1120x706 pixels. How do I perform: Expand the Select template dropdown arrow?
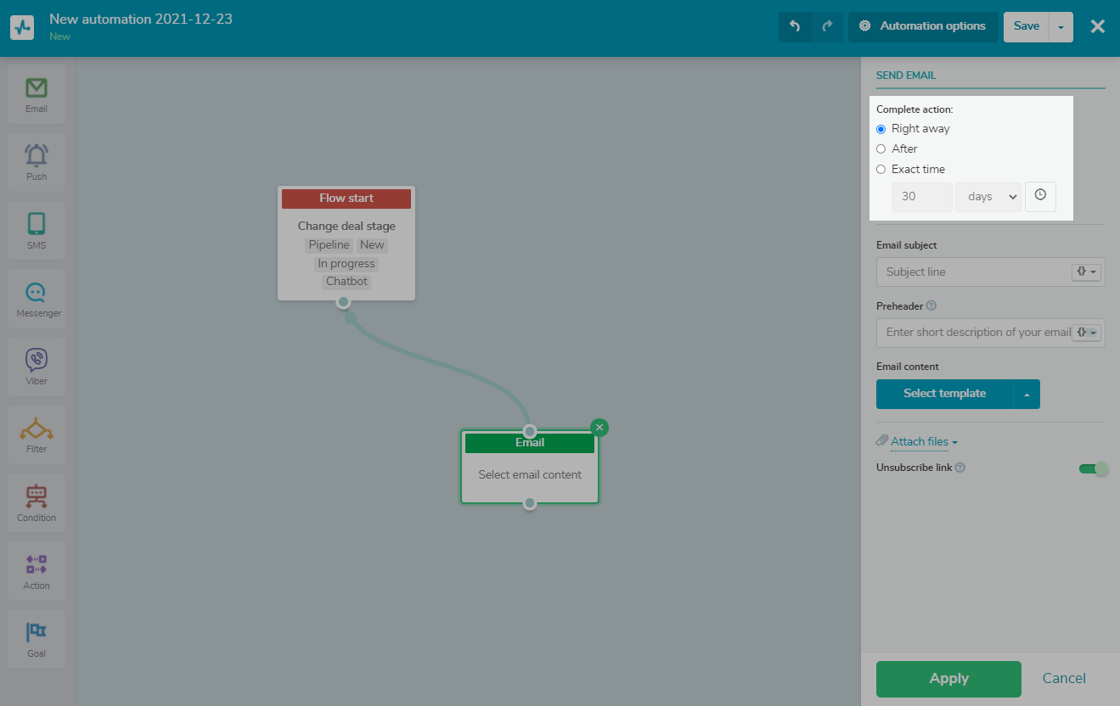1027,394
